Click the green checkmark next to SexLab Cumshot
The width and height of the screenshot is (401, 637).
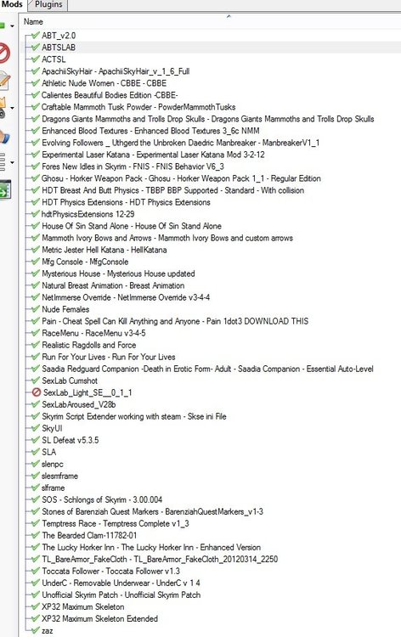click(36, 381)
